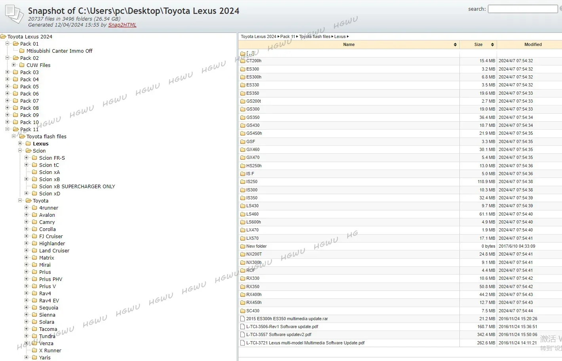
Task: Collapse the Toyota flash files node
Action: (x=13, y=136)
